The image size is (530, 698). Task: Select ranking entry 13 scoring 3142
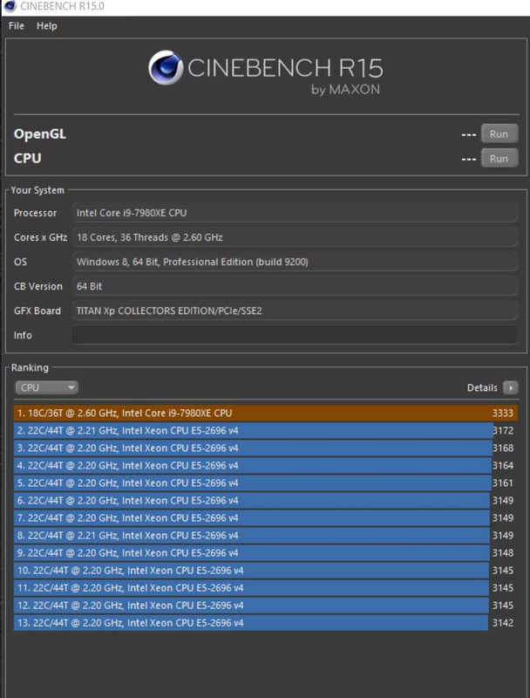click(266, 623)
